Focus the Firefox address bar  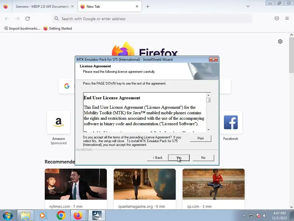[x=152, y=19]
